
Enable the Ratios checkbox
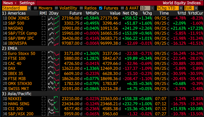coord(81,8)
